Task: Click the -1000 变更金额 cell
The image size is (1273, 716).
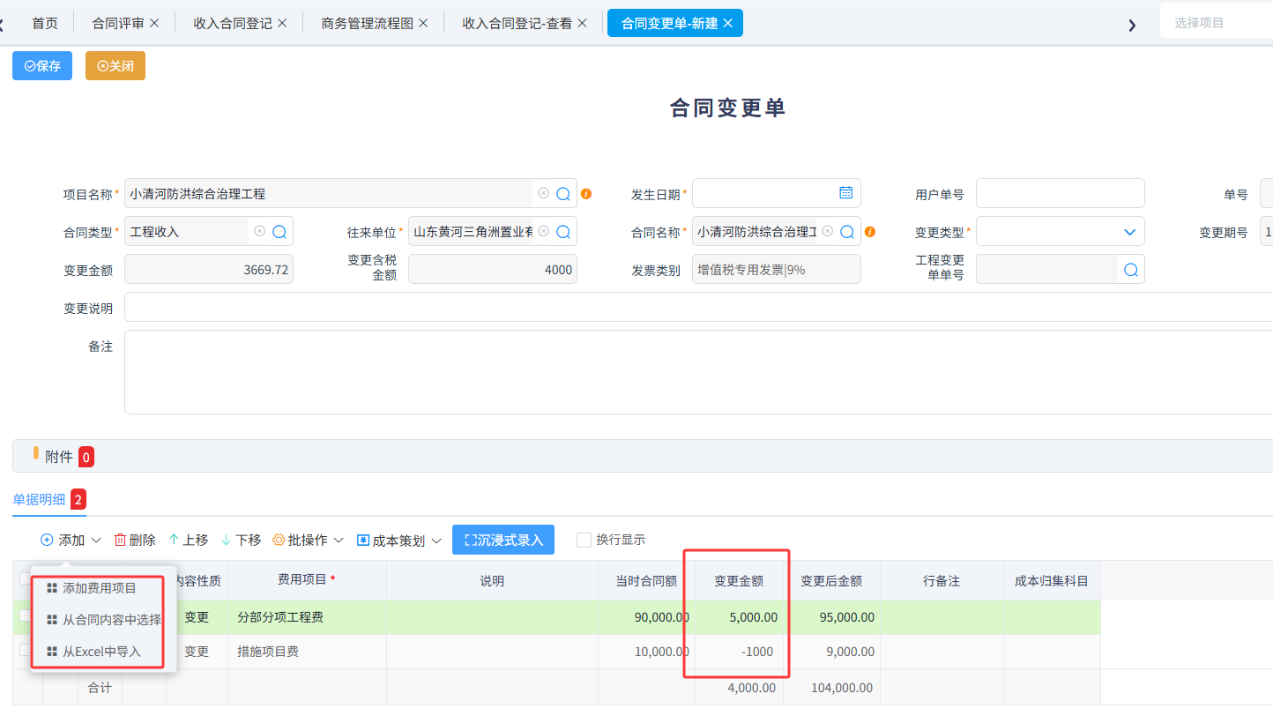Action: pos(739,652)
